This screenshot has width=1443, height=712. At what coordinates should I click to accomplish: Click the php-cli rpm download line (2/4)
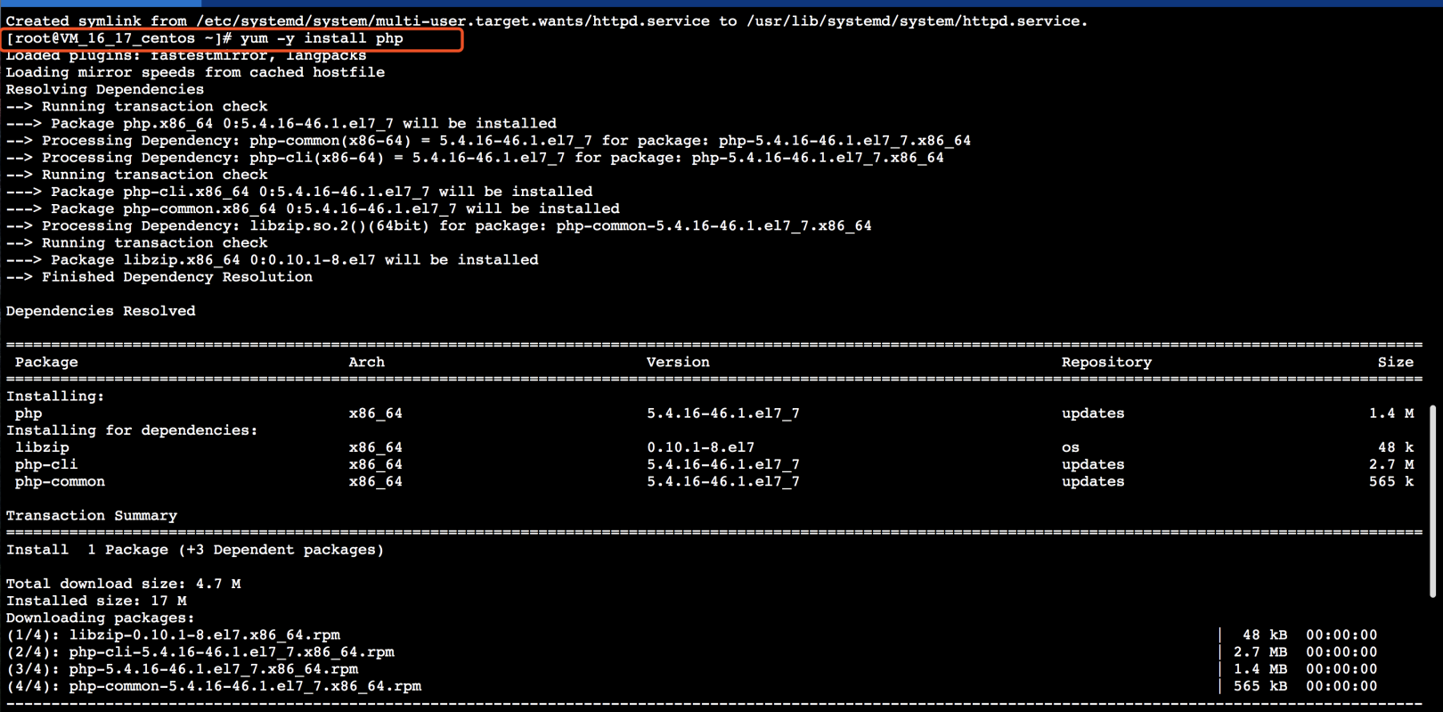pyautogui.click(x=231, y=651)
